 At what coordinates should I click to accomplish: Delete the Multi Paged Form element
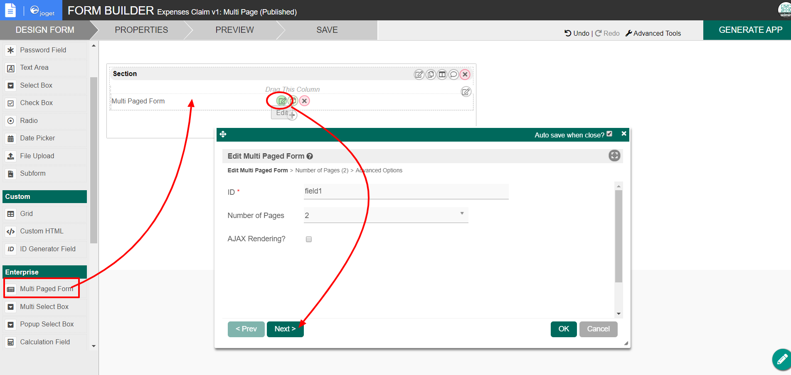(305, 101)
